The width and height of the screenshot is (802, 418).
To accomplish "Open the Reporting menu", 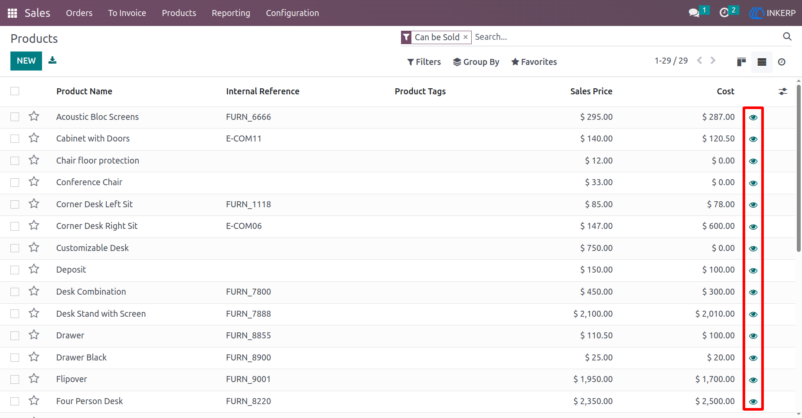I will pyautogui.click(x=231, y=13).
